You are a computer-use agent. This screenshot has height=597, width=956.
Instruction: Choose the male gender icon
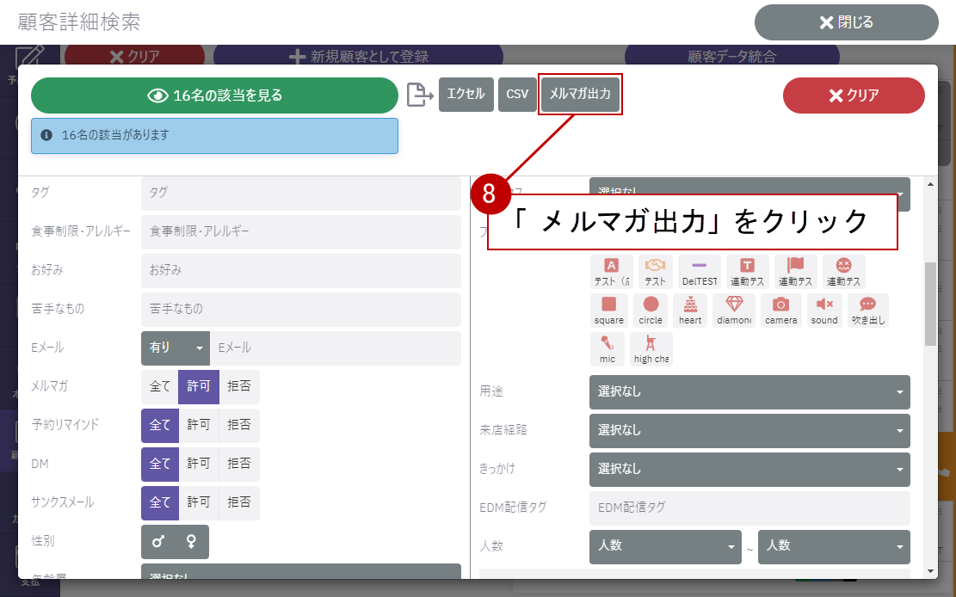point(158,542)
